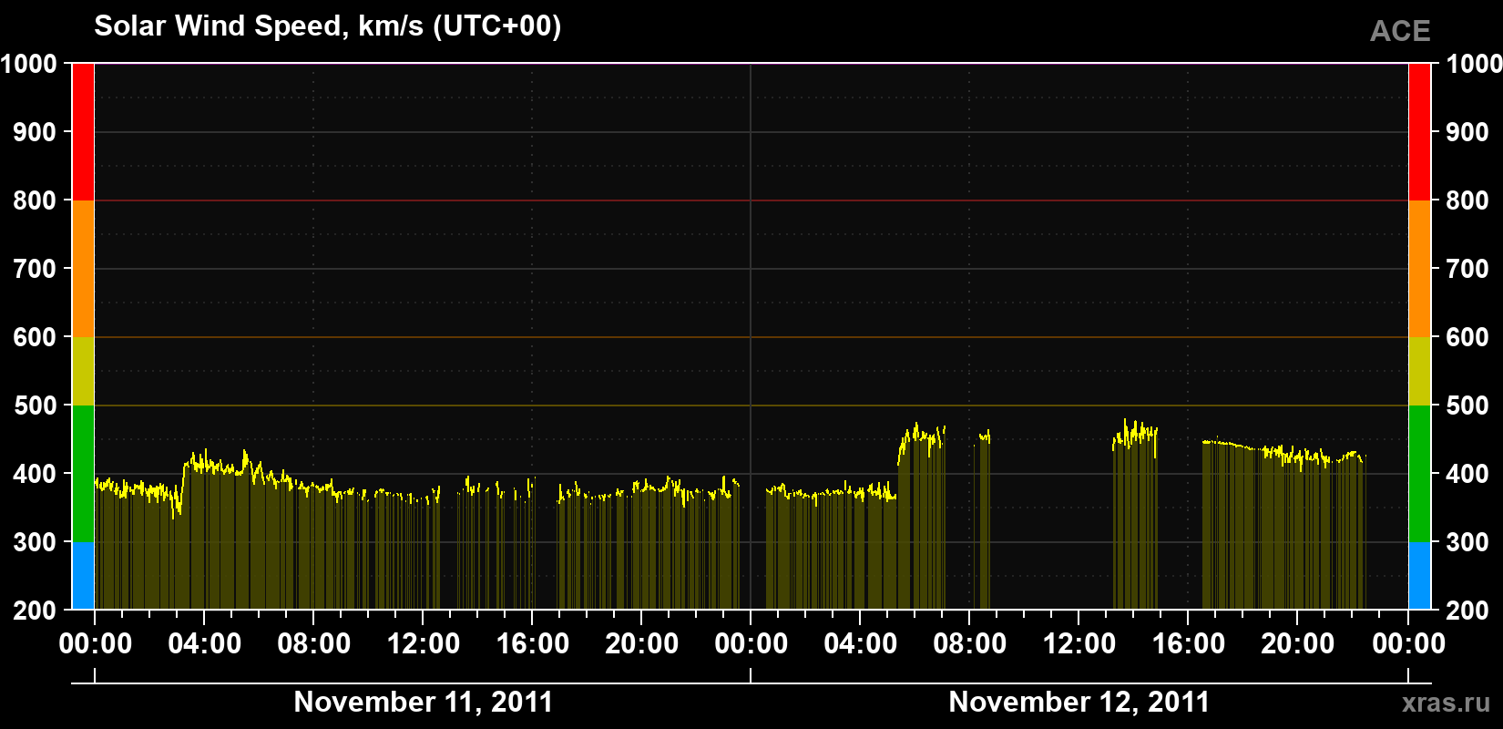The image size is (1503, 729).
Task: Click the green color band on right scale
Action: (x=1419, y=474)
